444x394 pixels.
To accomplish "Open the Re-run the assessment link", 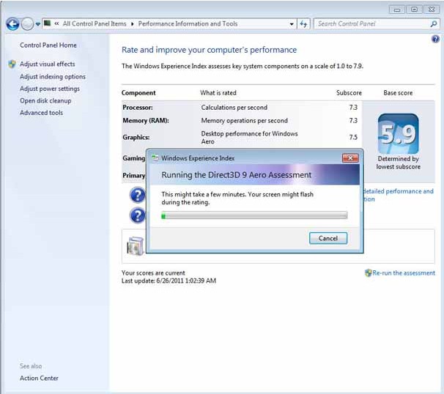I will (x=404, y=273).
